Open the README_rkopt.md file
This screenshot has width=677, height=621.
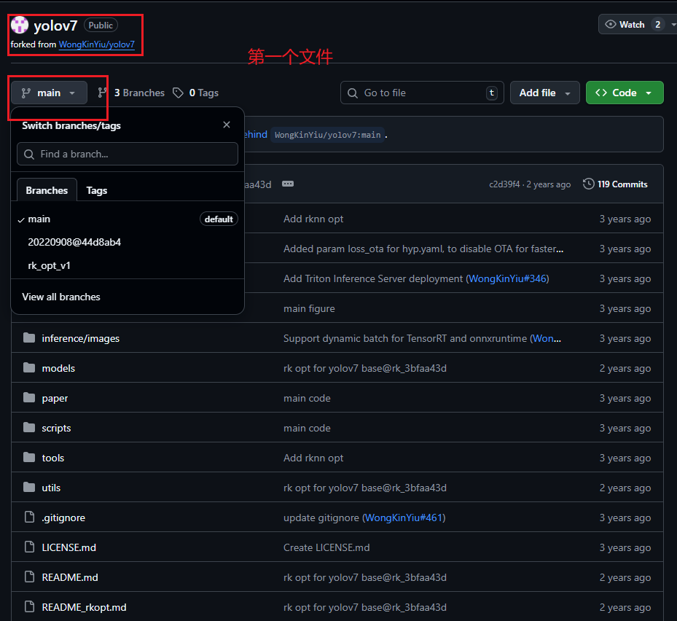click(85, 607)
